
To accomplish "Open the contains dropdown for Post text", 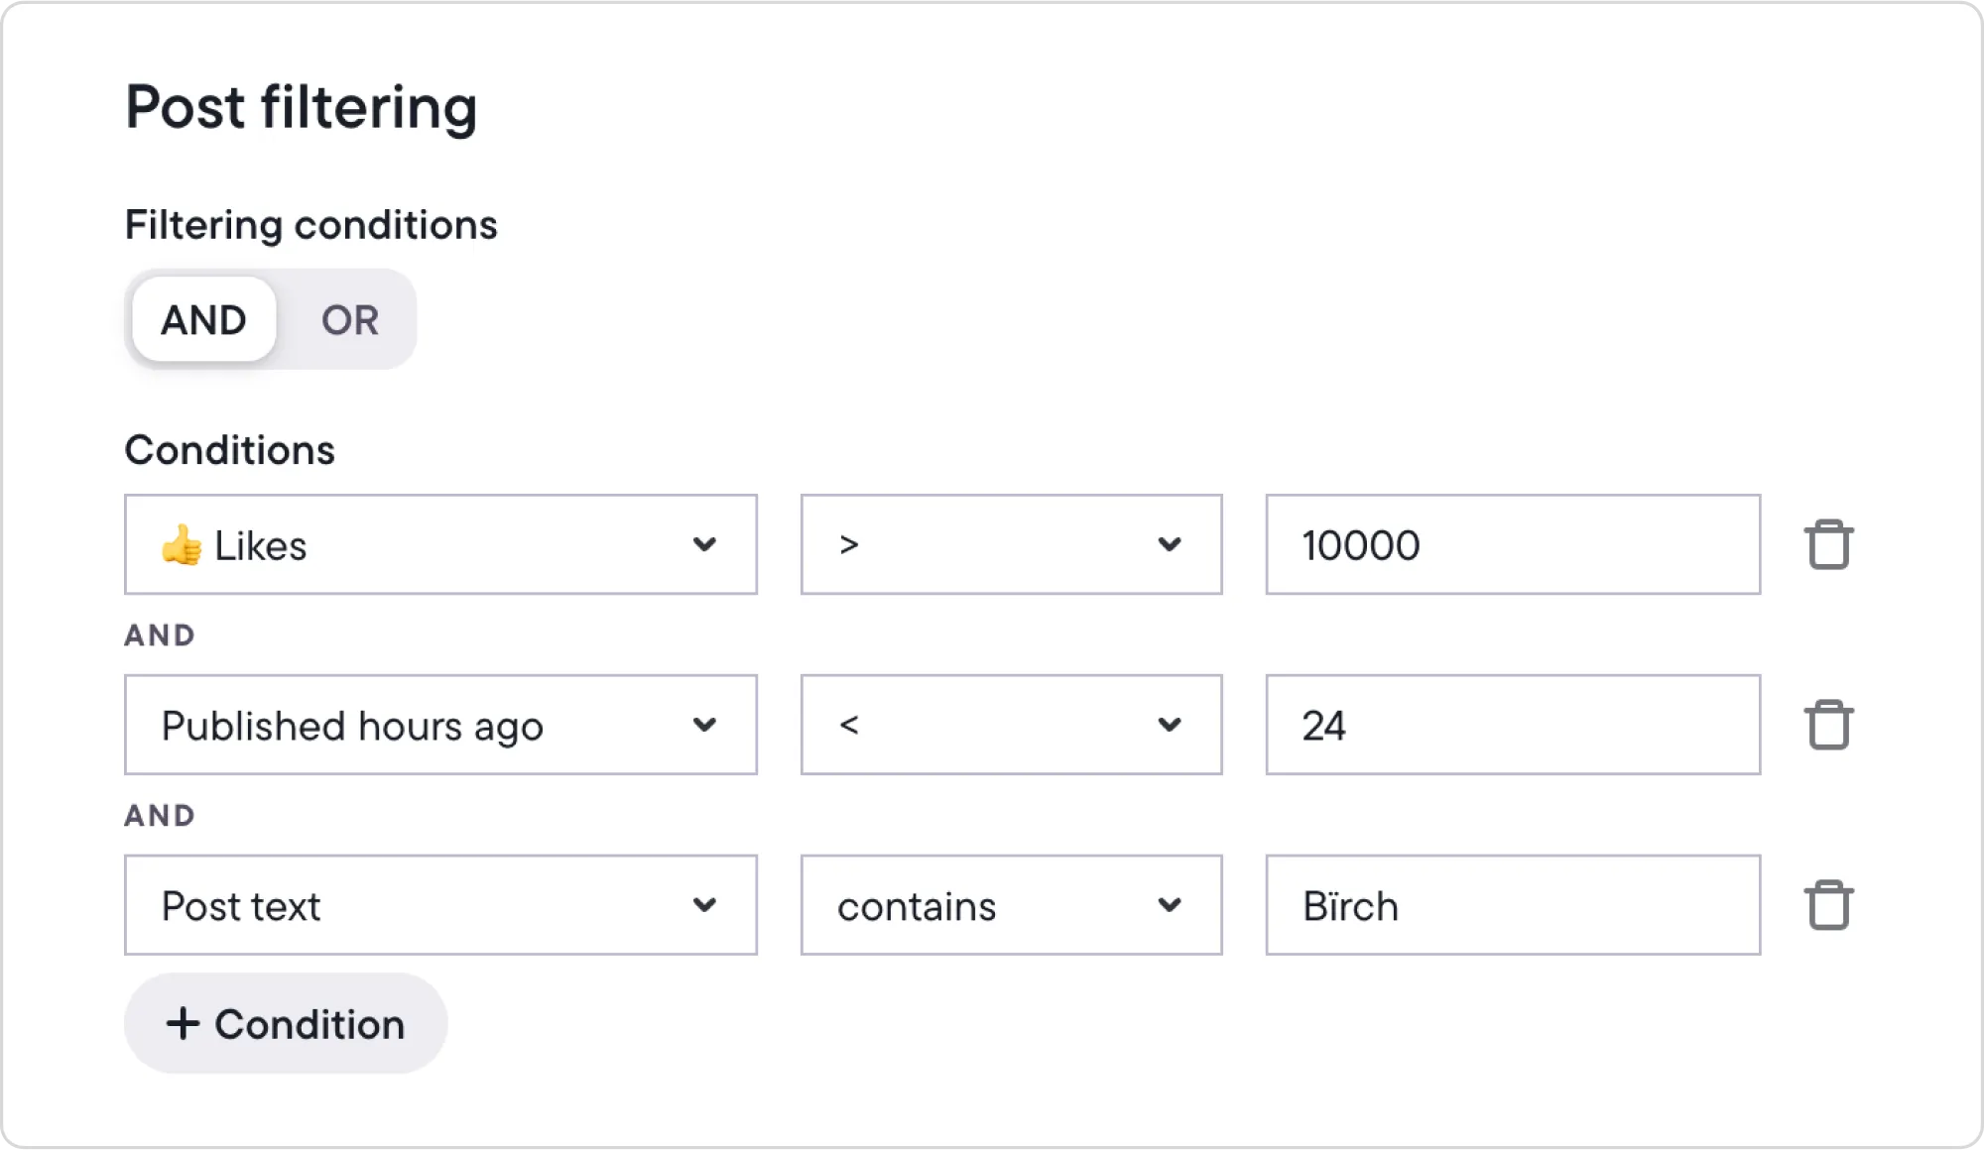I will [1010, 904].
